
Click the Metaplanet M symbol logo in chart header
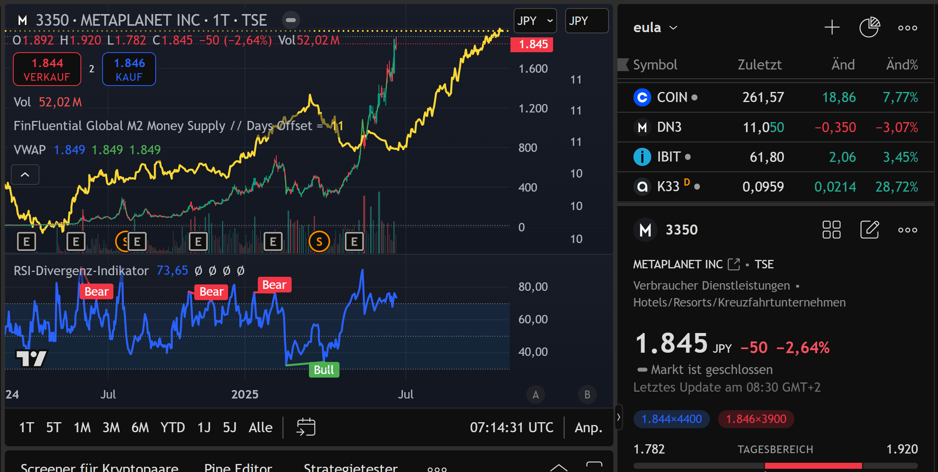click(23, 20)
